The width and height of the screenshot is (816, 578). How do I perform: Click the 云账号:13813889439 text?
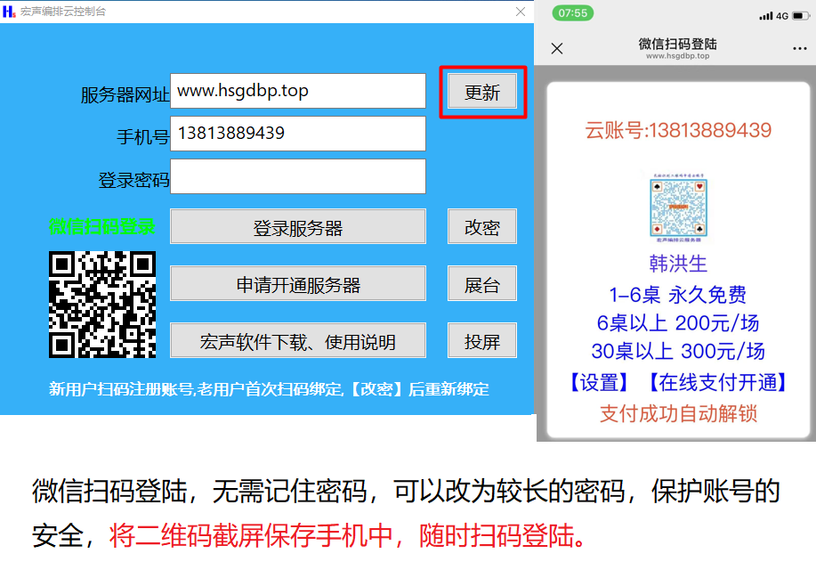tap(678, 130)
